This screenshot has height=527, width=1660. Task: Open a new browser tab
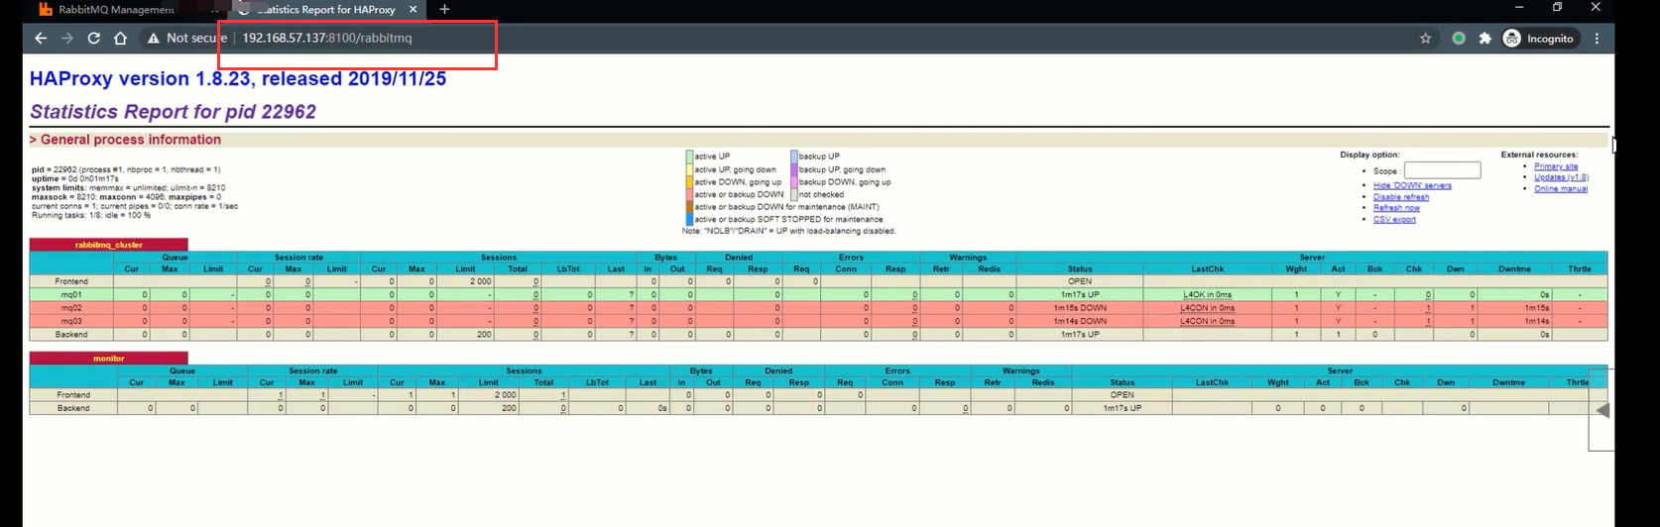tap(444, 9)
